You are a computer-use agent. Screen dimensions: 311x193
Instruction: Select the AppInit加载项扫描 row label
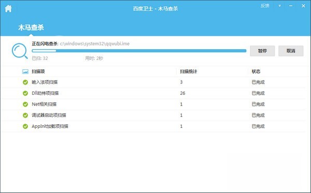[50, 126]
